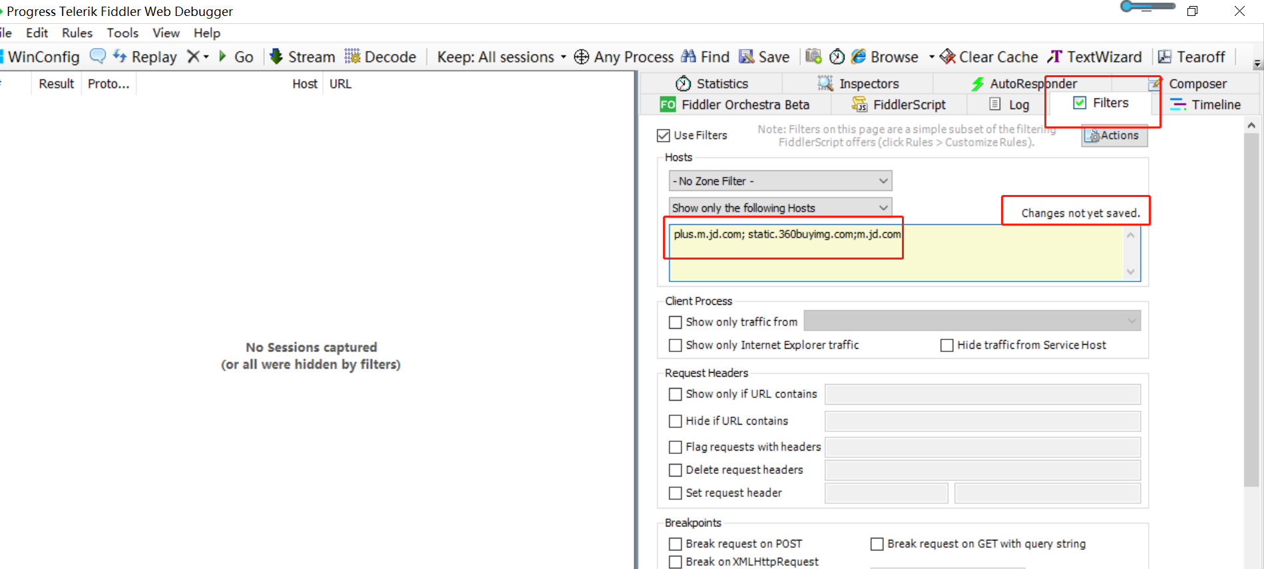Enable Show only if URL contains
Viewport: 1264px width, 569px height.
pos(675,394)
